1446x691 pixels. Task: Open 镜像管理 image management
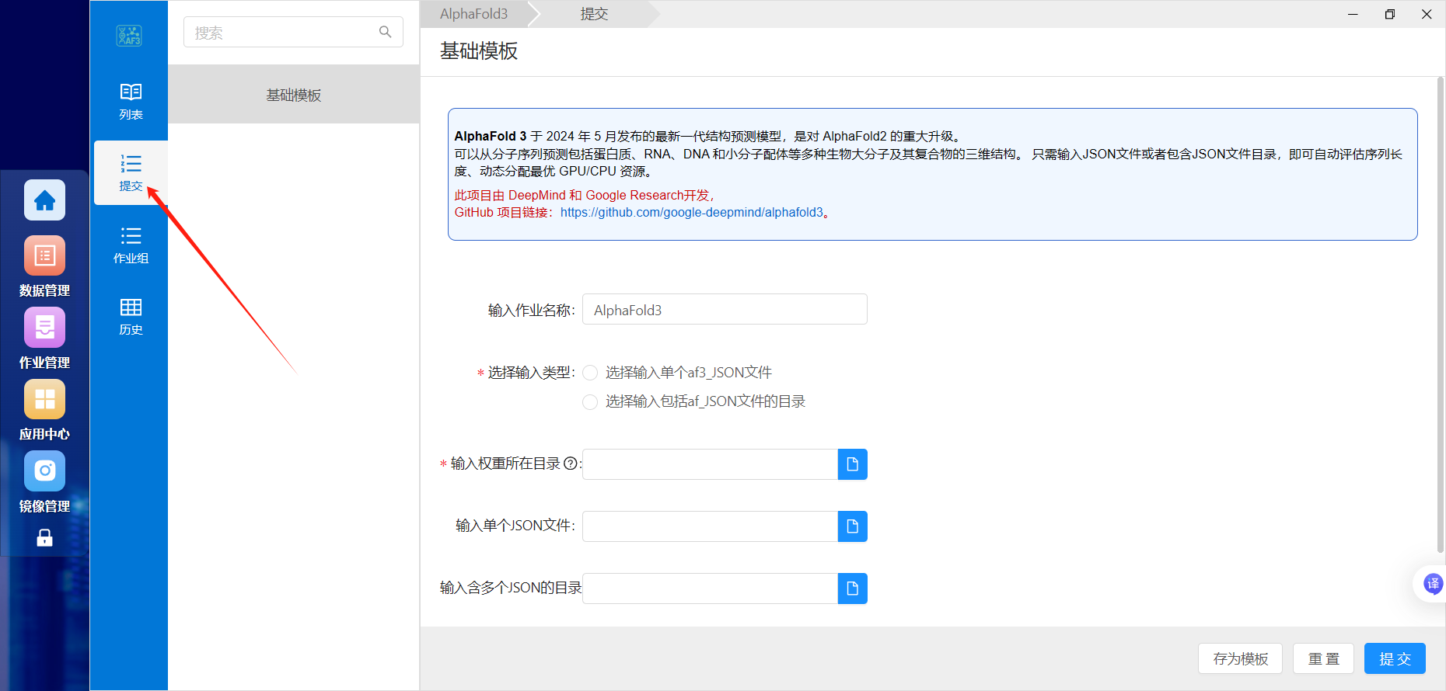(44, 483)
